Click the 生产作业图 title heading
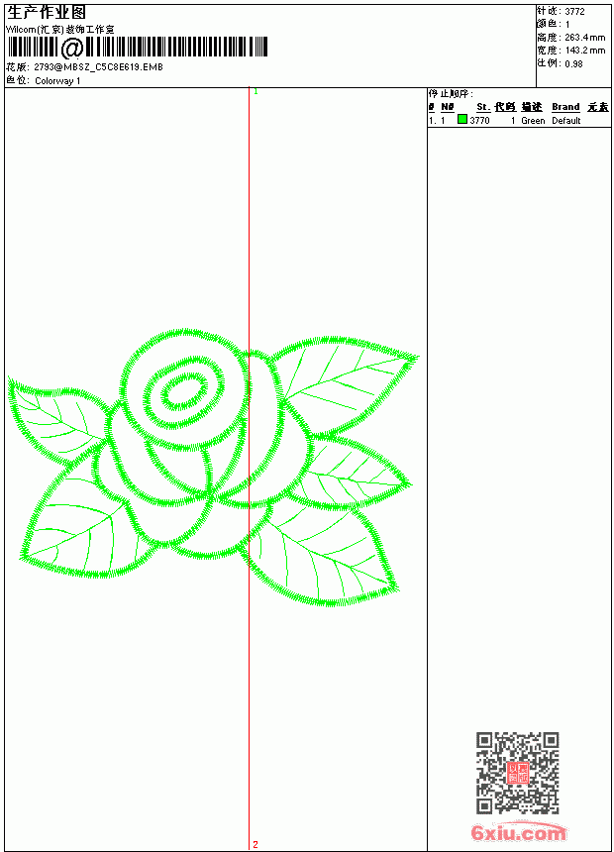The height and width of the screenshot is (852, 614). [x=47, y=13]
